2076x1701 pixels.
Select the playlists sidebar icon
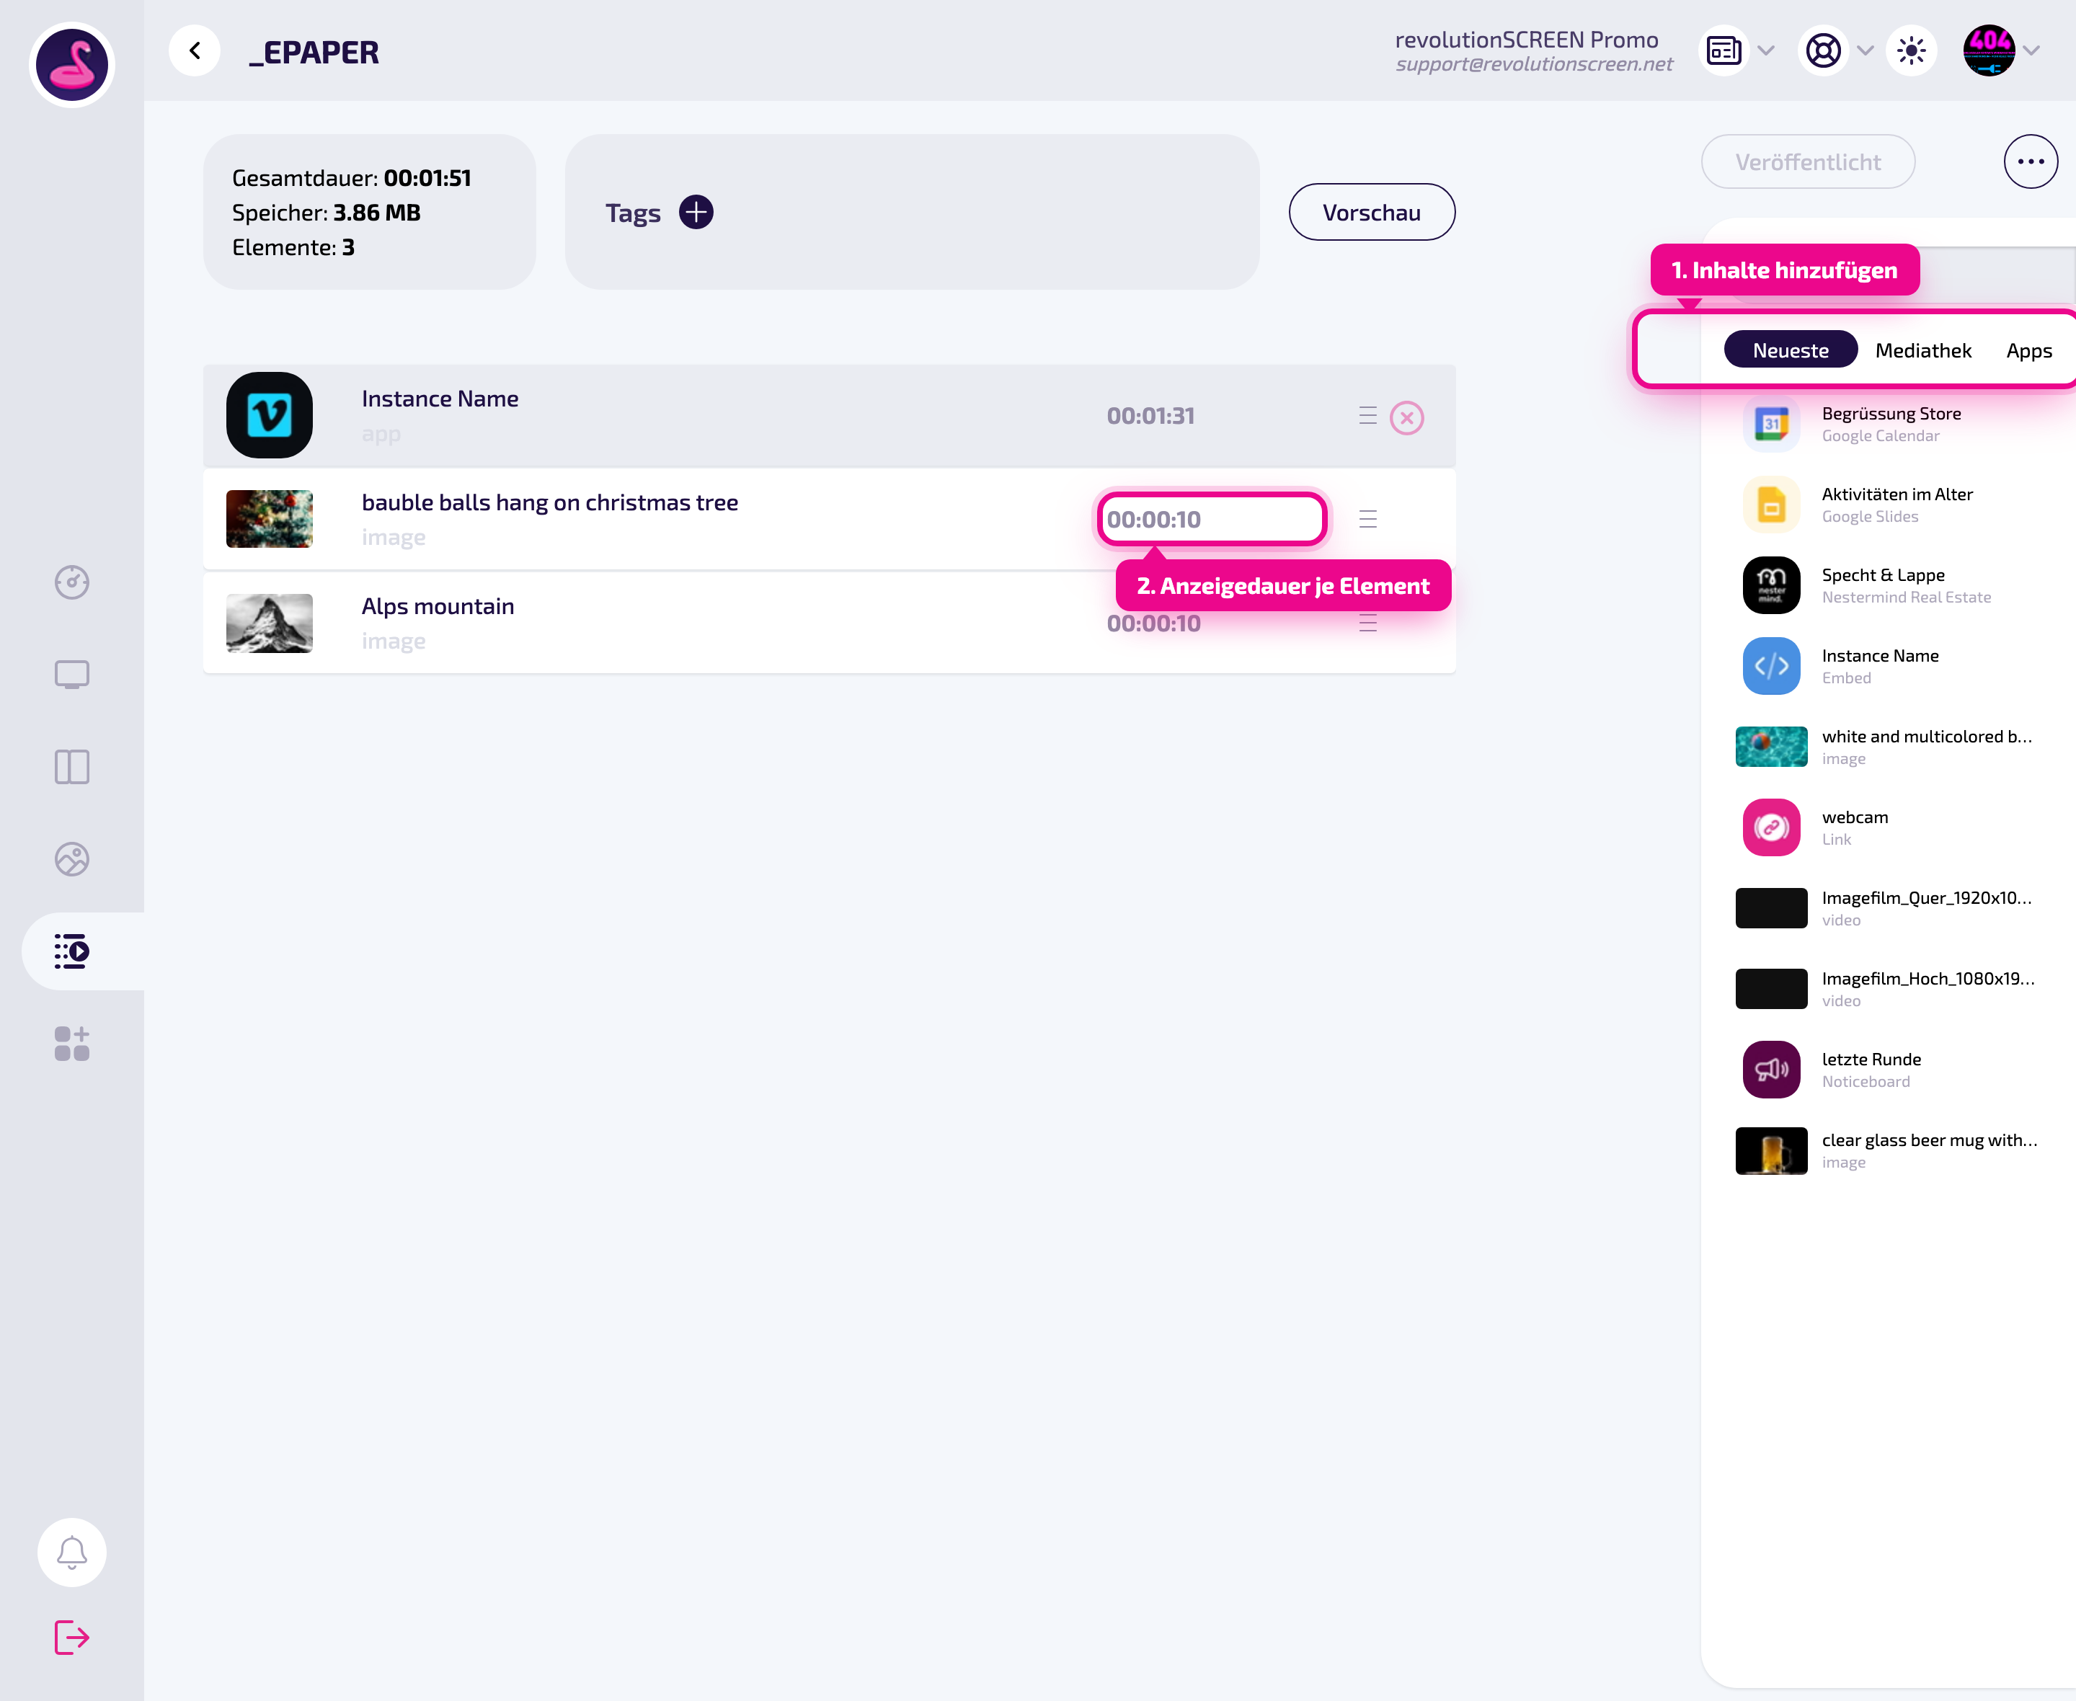click(x=71, y=951)
